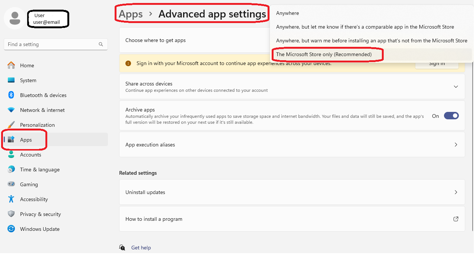This screenshot has height=255, width=476.
Task: Turn off the Archive apps toggle
Action: tap(451, 116)
